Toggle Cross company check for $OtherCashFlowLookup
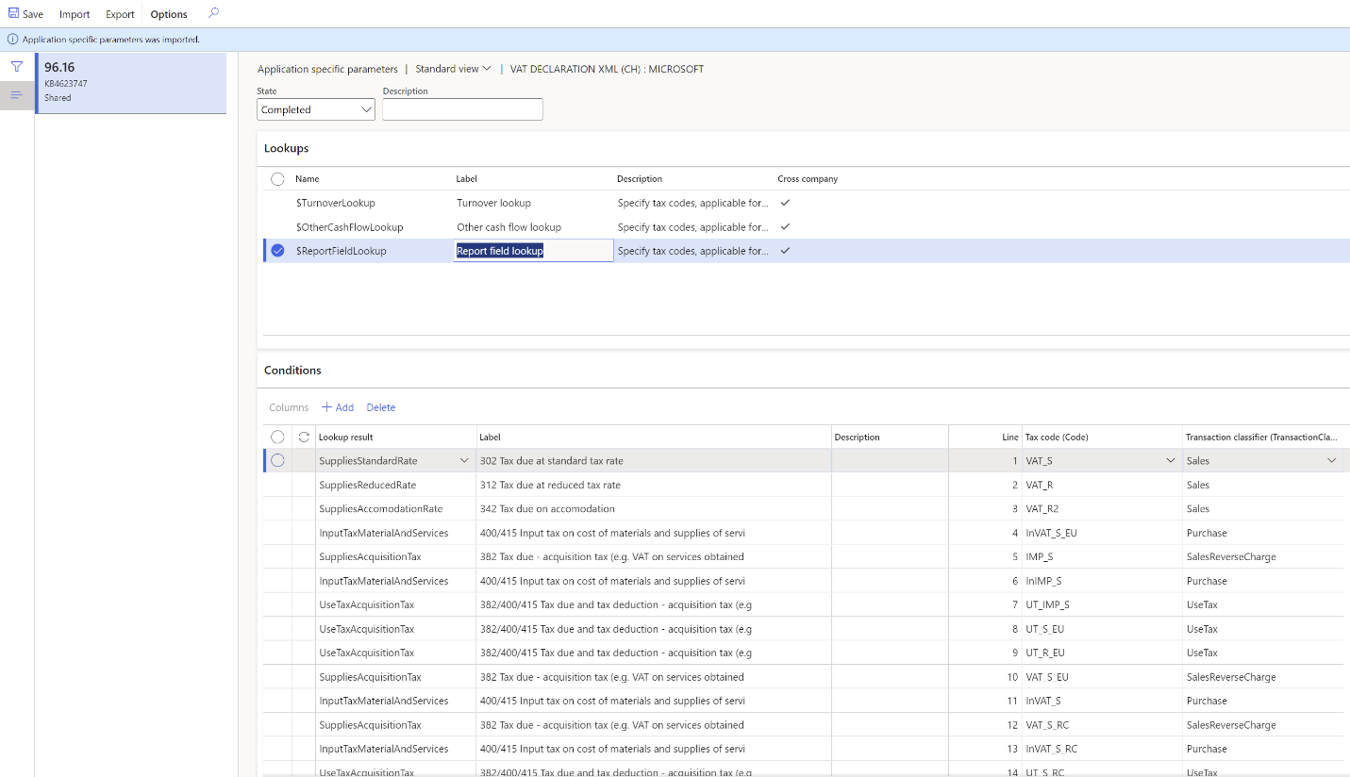Screen dimensions: 1350x777 tap(785, 226)
